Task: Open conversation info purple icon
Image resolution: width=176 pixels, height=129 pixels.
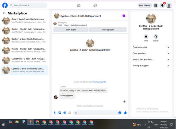Action: point(124,16)
